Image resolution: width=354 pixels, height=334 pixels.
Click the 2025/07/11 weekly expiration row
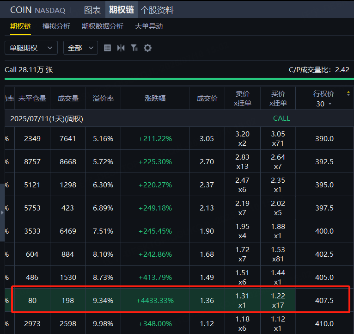[x=47, y=118]
